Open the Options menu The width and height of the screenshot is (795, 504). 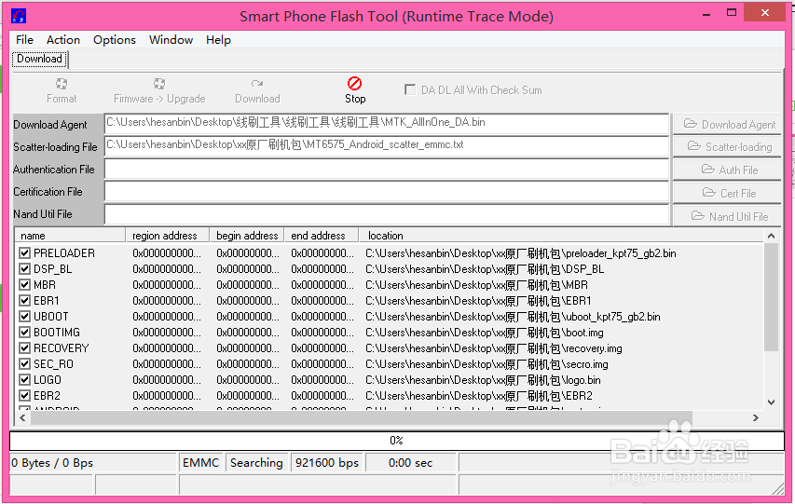point(115,39)
